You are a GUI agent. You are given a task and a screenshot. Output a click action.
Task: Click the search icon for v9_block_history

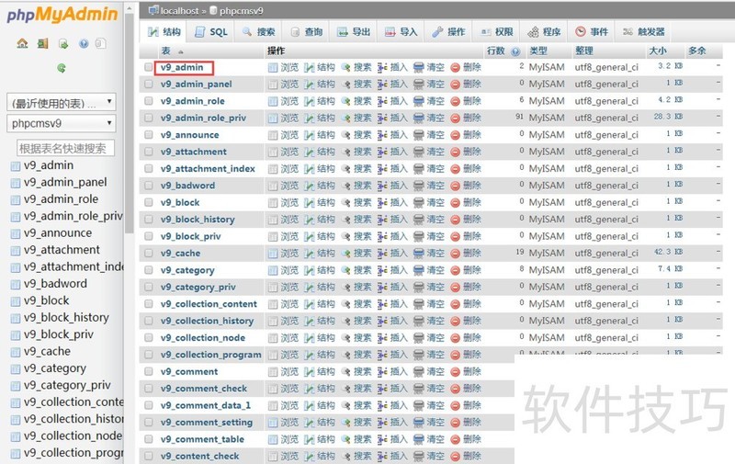346,220
